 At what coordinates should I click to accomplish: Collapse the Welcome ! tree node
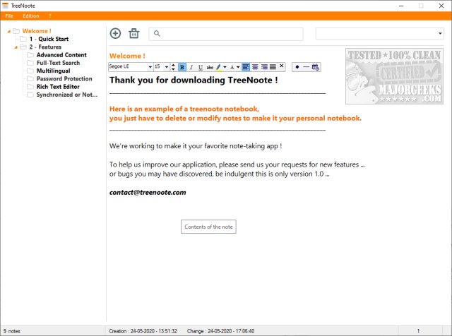9,31
